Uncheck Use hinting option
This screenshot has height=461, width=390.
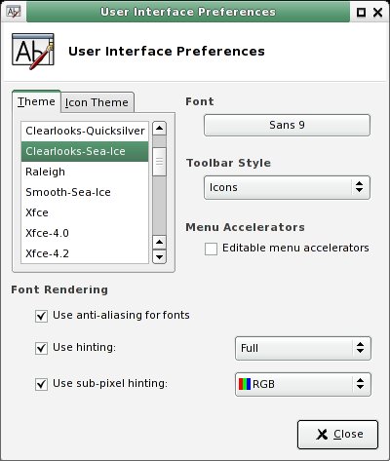coord(41,348)
